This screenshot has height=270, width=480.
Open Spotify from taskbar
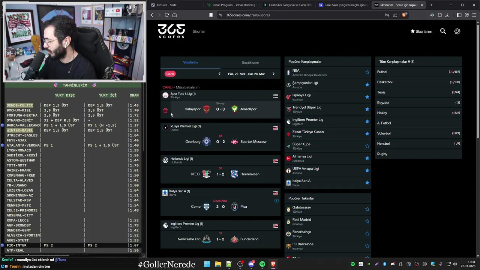tap(262, 264)
